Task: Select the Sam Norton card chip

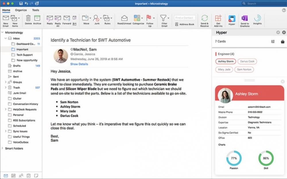Action: [244, 69]
